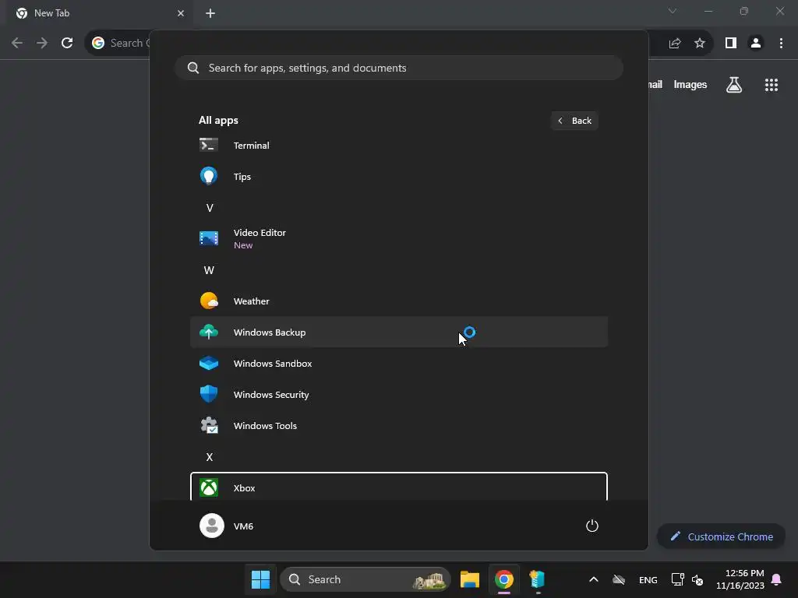Go back from All apps
This screenshot has height=598, width=798.
point(574,121)
